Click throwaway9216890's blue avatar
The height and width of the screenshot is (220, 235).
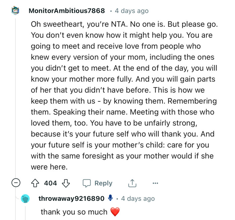(x=25, y=199)
